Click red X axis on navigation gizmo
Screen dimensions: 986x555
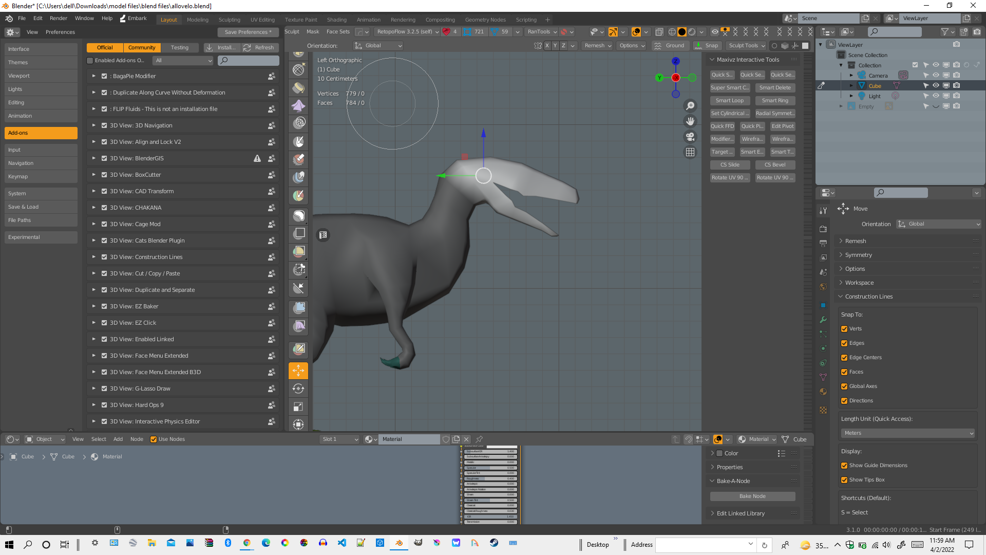point(675,78)
